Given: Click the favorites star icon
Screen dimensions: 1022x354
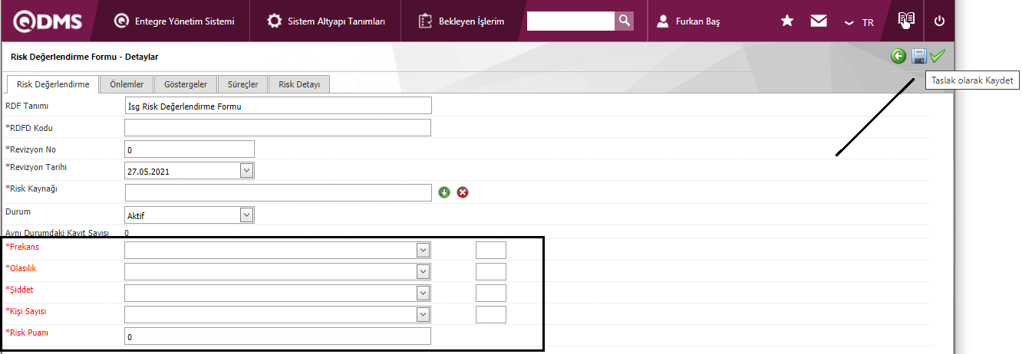Looking at the screenshot, I should (x=787, y=21).
